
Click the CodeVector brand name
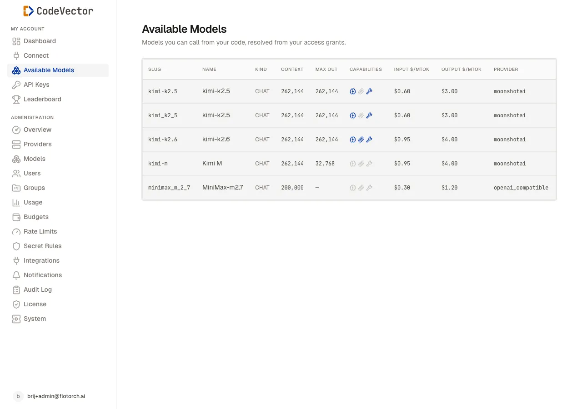point(65,11)
